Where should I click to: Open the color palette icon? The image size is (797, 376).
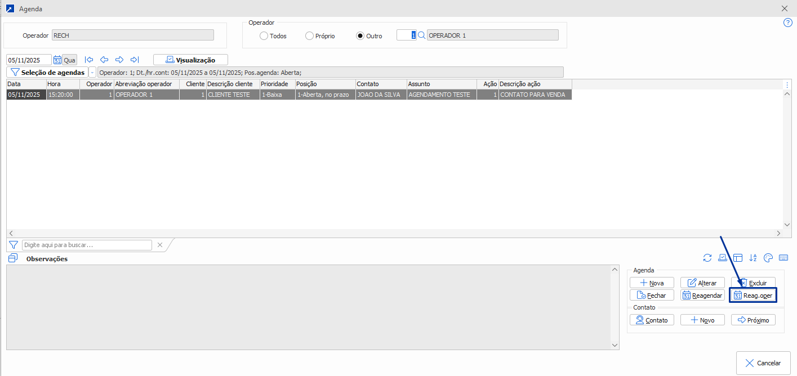tap(768, 258)
